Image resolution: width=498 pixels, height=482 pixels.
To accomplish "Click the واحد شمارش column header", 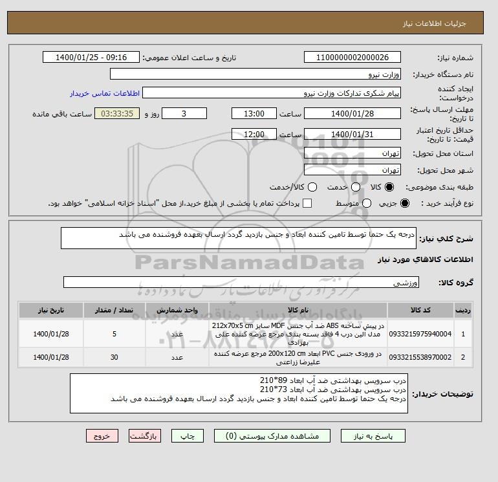I will 177,310.
